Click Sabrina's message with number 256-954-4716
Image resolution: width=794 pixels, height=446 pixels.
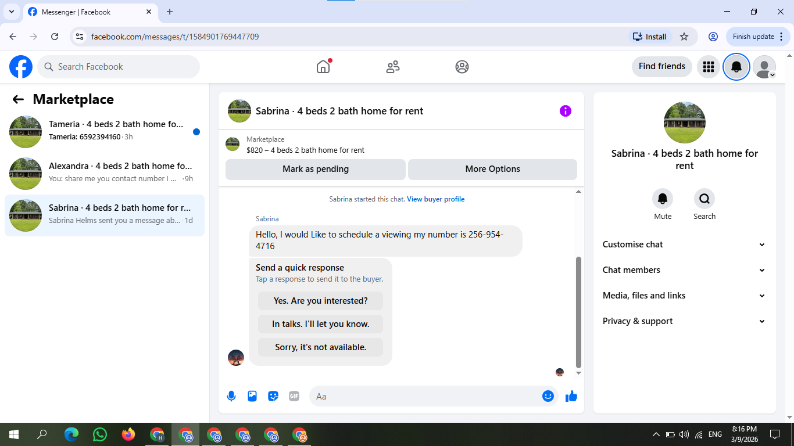[385, 240]
